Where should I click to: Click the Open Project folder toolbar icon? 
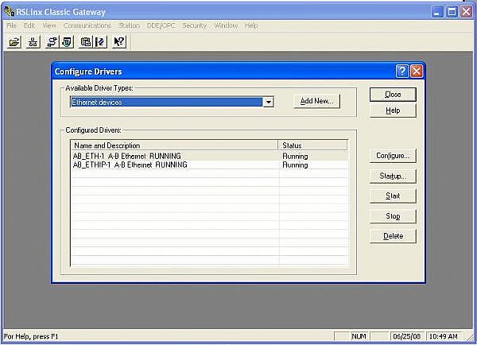[14, 42]
